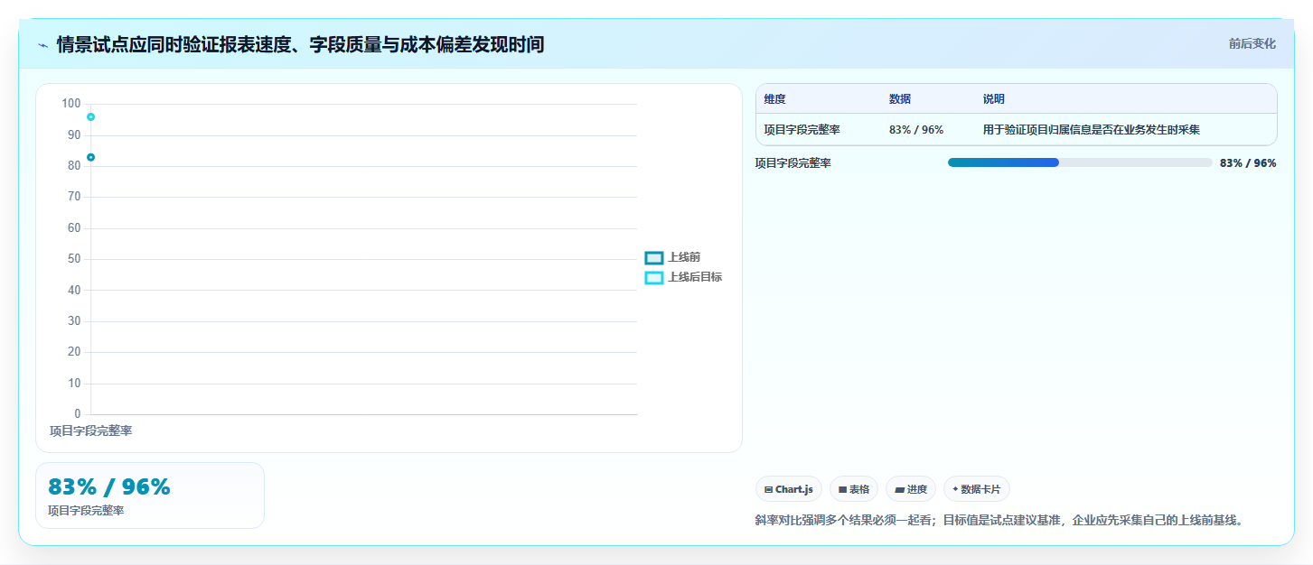Click the 上线后目标 legend label
The image size is (1313, 565).
click(x=695, y=278)
